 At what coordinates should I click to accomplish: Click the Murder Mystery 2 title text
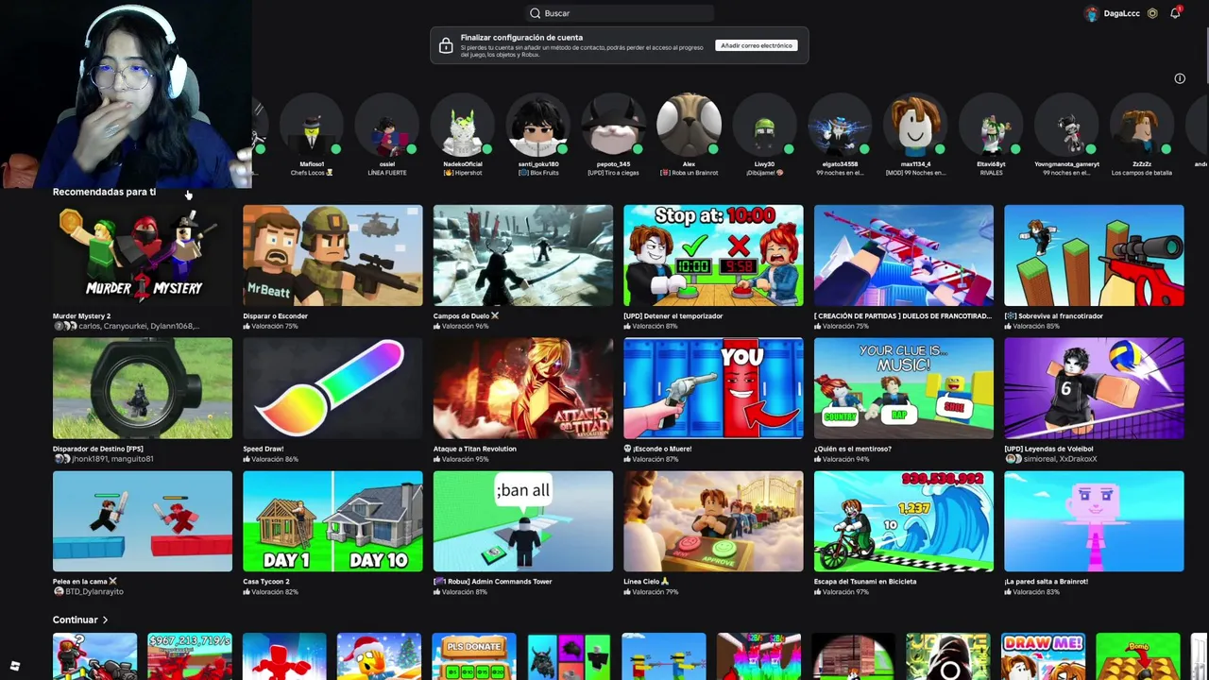[81, 316]
